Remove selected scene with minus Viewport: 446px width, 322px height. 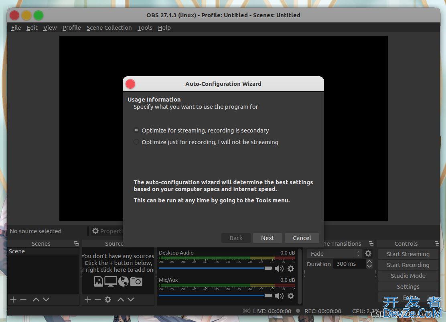23,299
